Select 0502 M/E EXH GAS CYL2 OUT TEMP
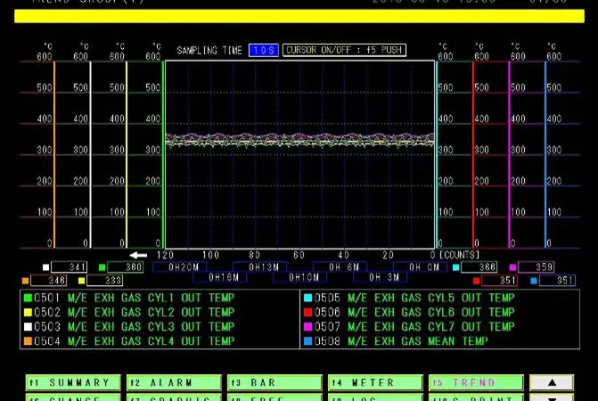Image resolution: width=598 pixels, height=401 pixels. click(134, 312)
